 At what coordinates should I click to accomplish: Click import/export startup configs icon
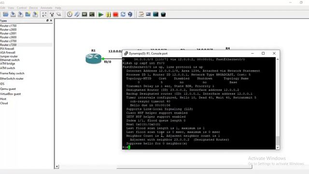[x=77, y=14]
